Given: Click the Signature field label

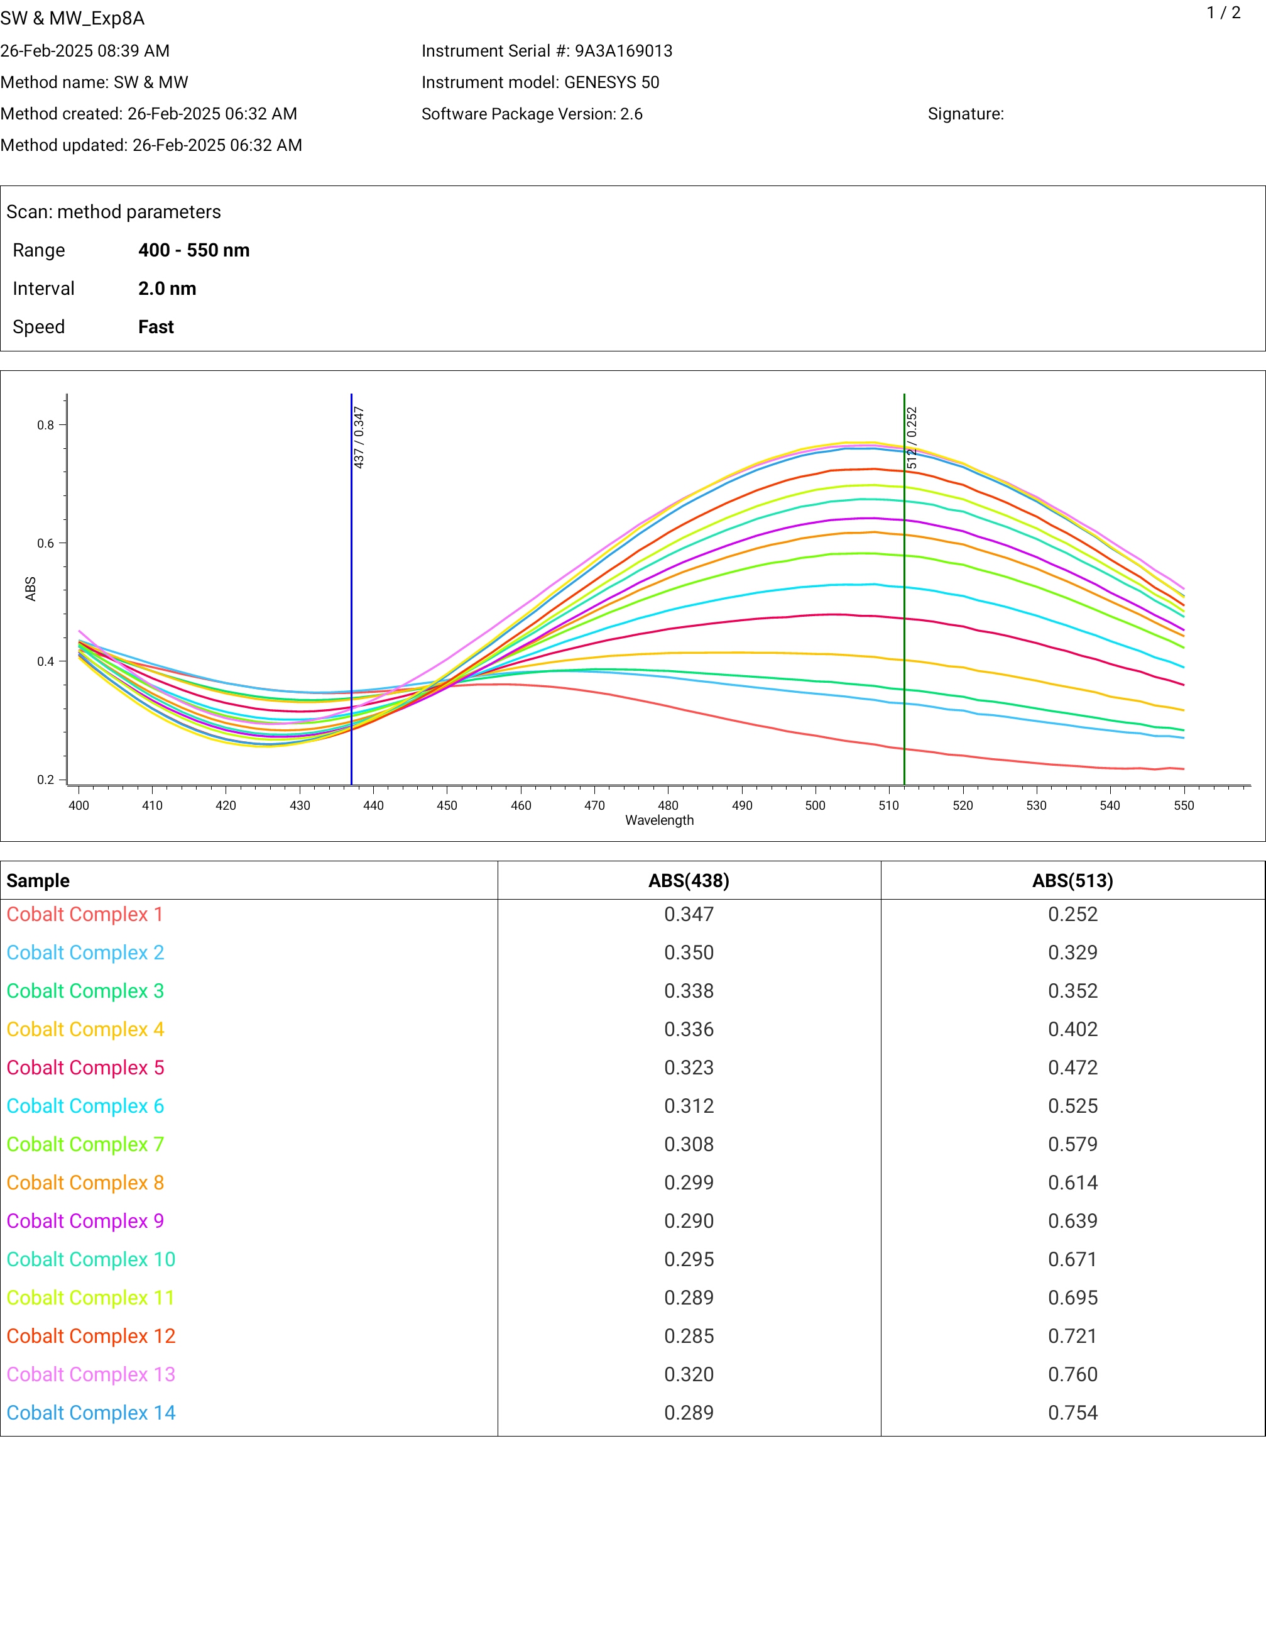Looking at the screenshot, I should tap(965, 114).
